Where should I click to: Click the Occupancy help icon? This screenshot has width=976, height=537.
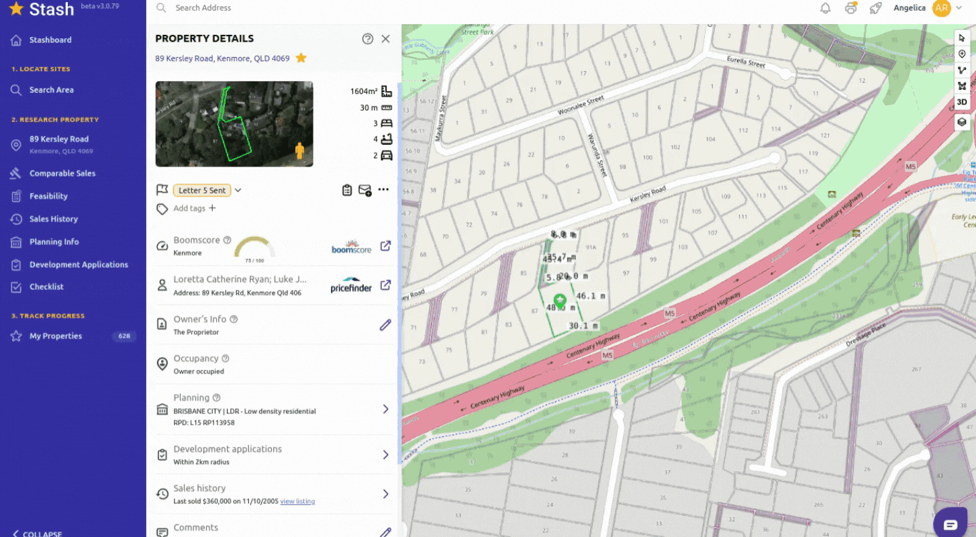226,358
